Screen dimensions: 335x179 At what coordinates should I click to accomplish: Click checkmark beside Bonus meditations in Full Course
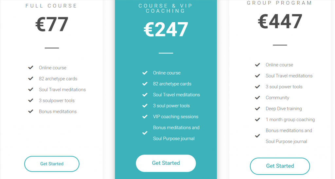tap(31, 111)
